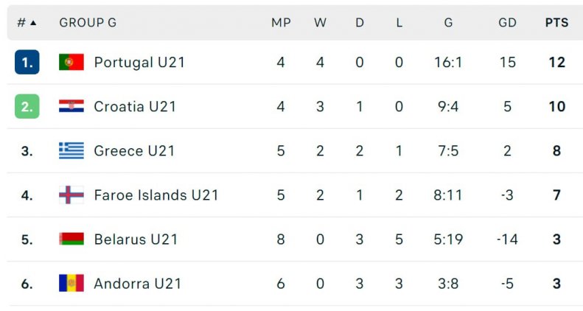Open the Portugal U21 team link
This screenshot has width=583, height=311.
click(139, 62)
